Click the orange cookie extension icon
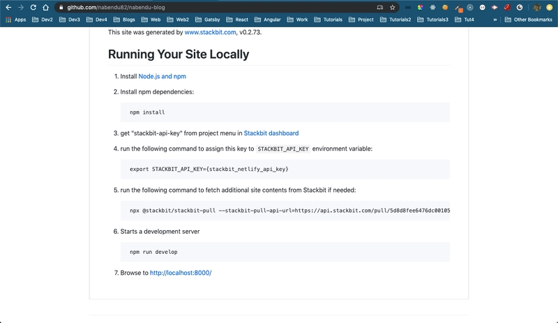Image resolution: width=558 pixels, height=323 pixels. point(445,7)
